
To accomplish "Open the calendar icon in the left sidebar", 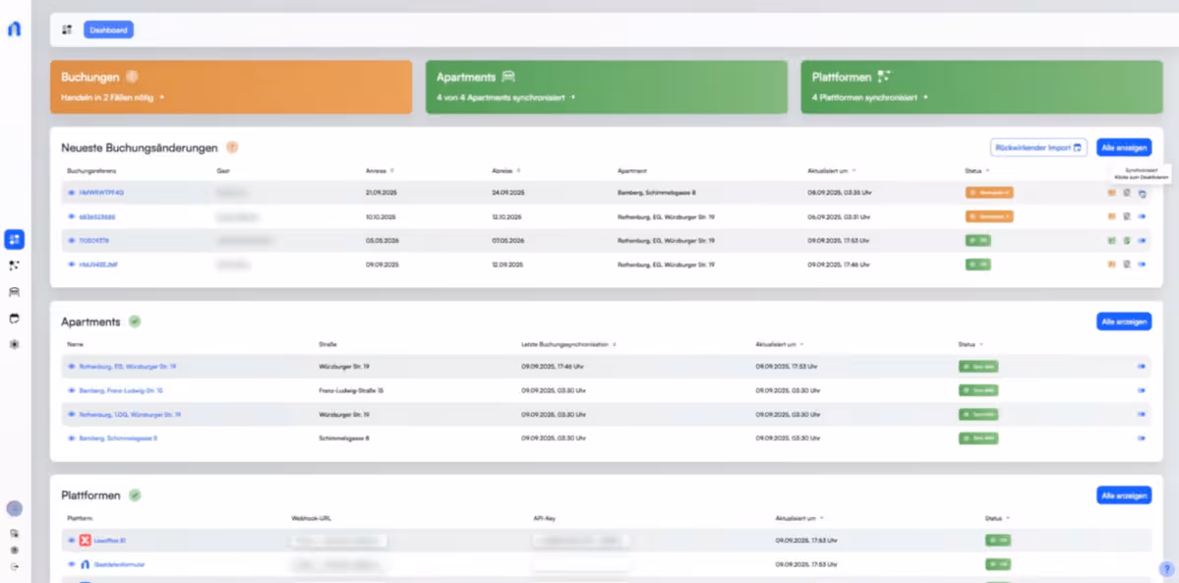I will pyautogui.click(x=15, y=319).
